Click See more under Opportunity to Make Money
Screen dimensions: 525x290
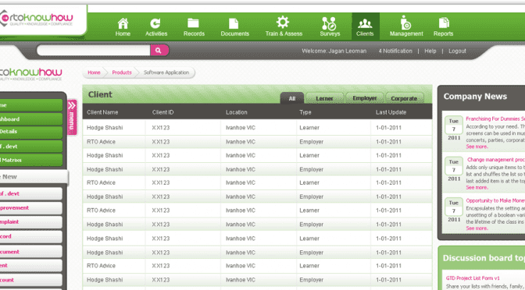tap(477, 228)
